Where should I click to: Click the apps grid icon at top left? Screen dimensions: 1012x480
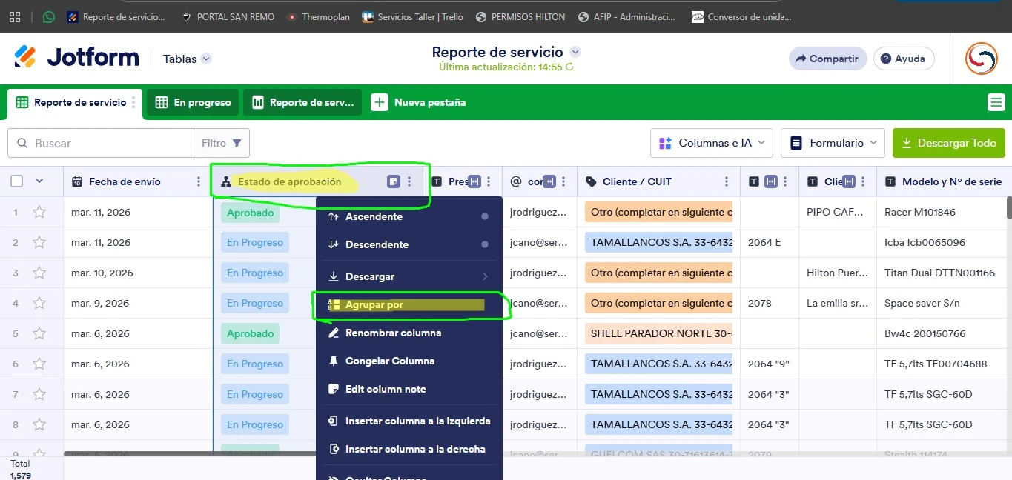tap(14, 16)
